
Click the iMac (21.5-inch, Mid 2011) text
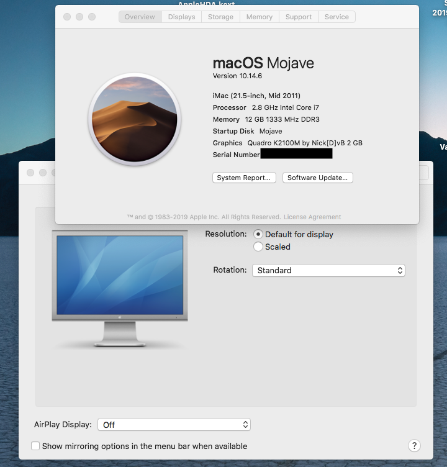click(x=256, y=96)
